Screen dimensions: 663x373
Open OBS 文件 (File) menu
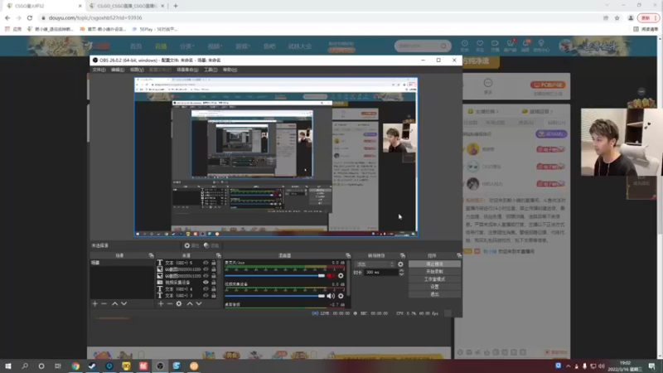click(x=99, y=70)
